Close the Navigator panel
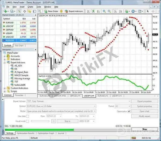The height and width of the screenshot is (141, 161). pos(35,50)
